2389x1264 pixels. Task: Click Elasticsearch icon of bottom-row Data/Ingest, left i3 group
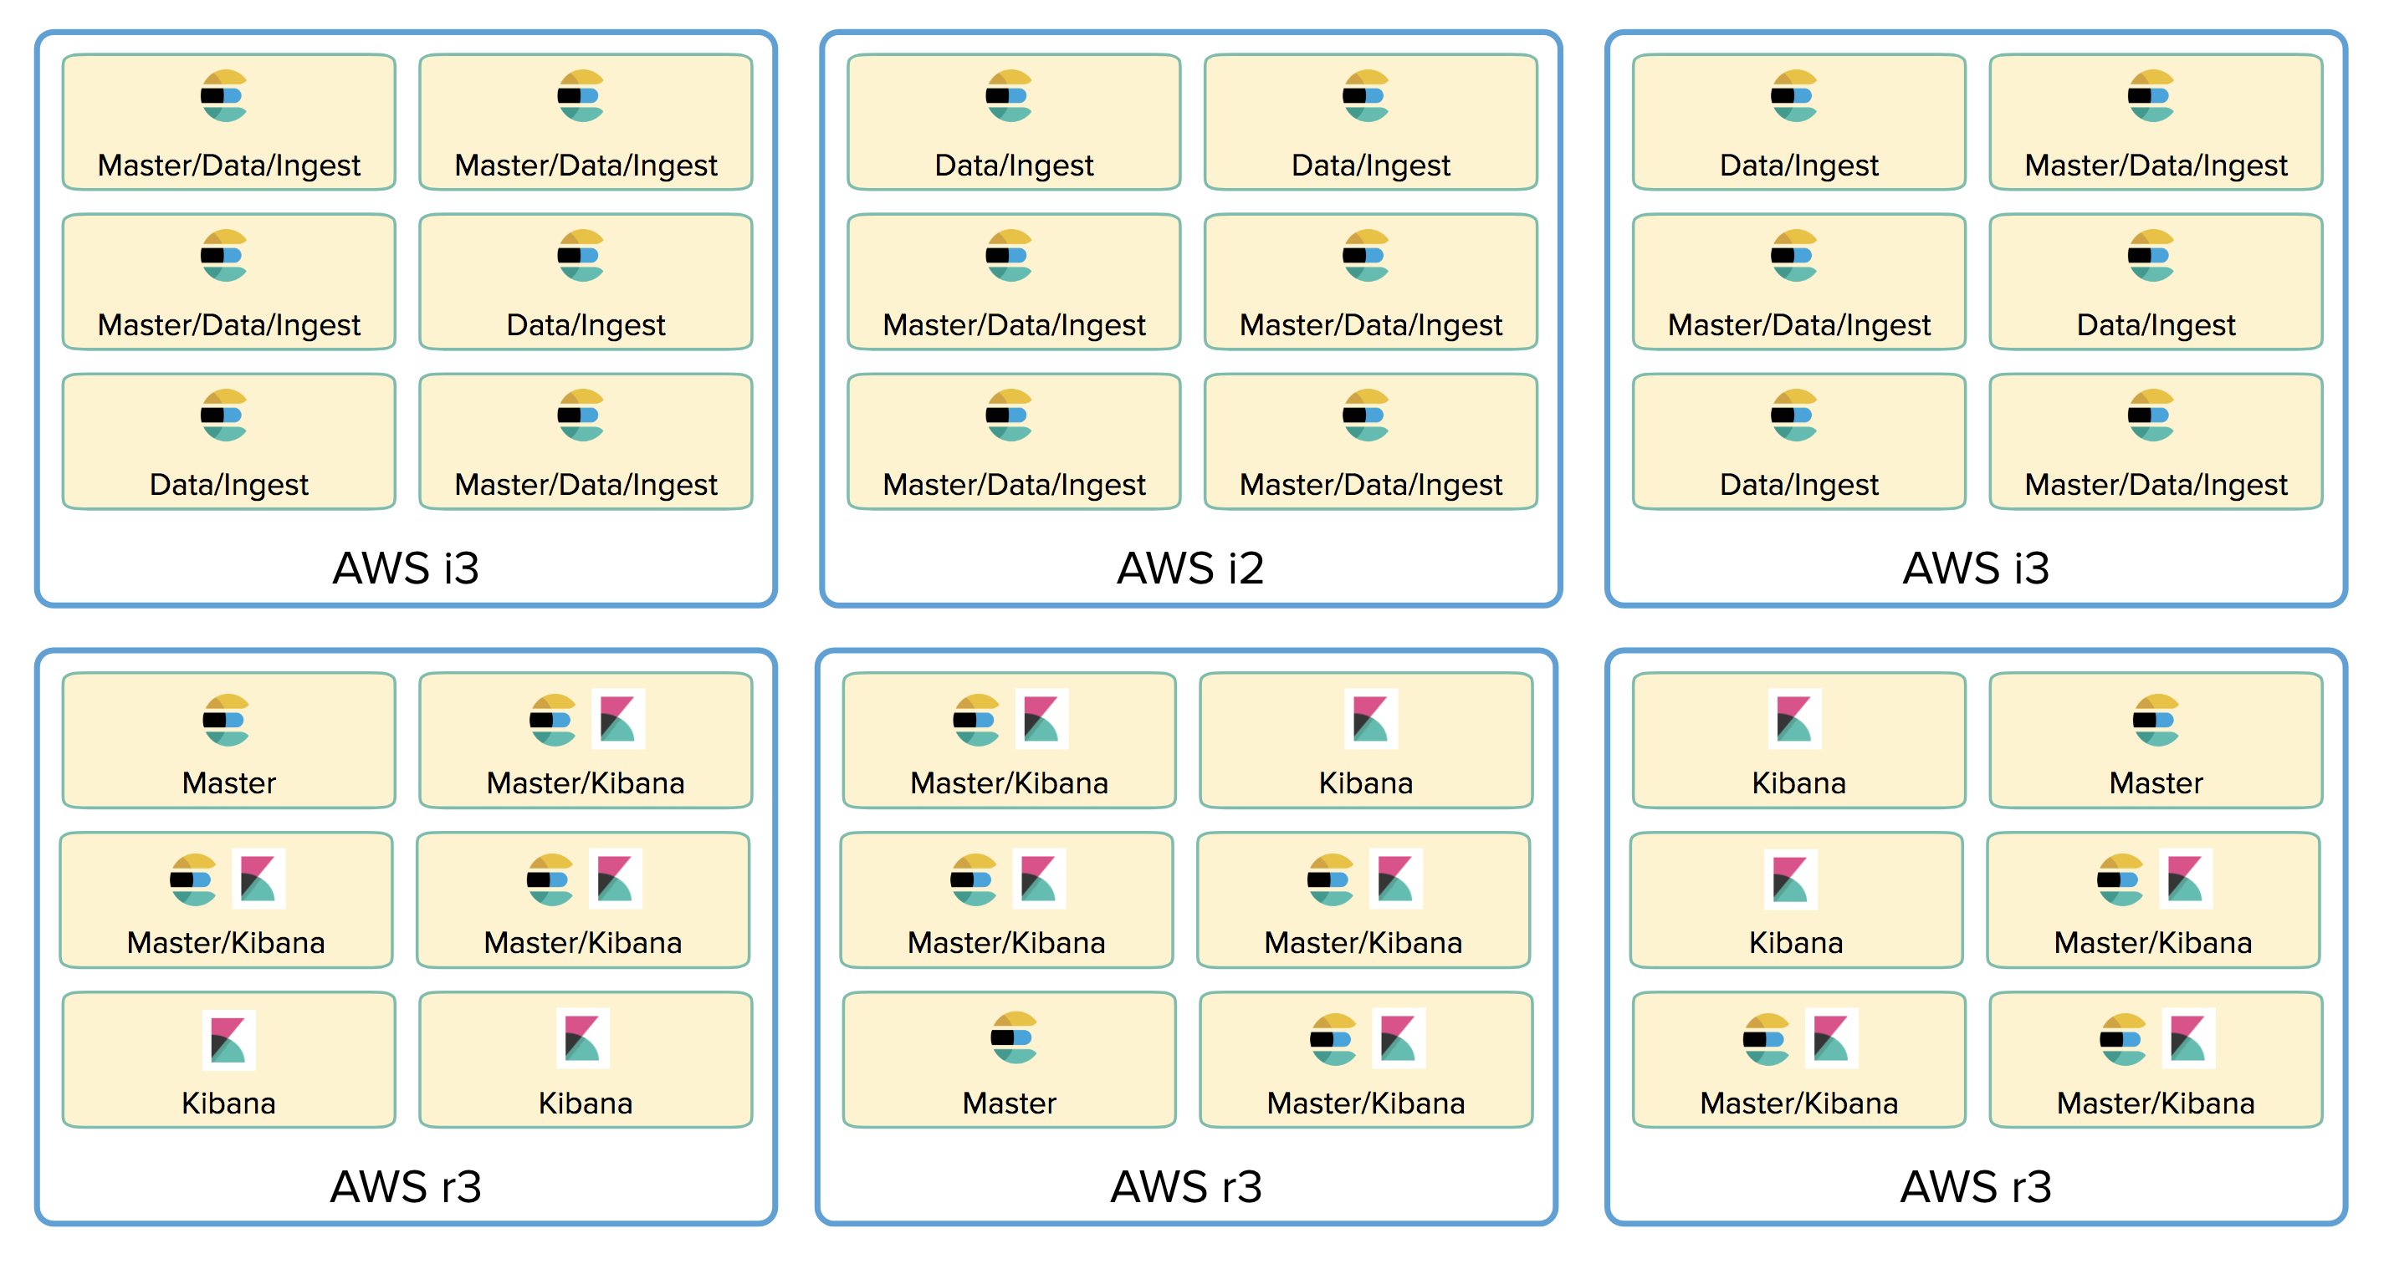coord(223,415)
